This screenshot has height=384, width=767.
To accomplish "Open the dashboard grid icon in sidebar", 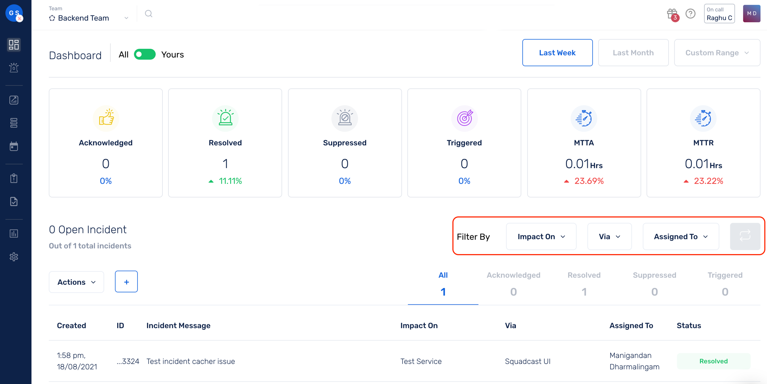I will pos(14,45).
